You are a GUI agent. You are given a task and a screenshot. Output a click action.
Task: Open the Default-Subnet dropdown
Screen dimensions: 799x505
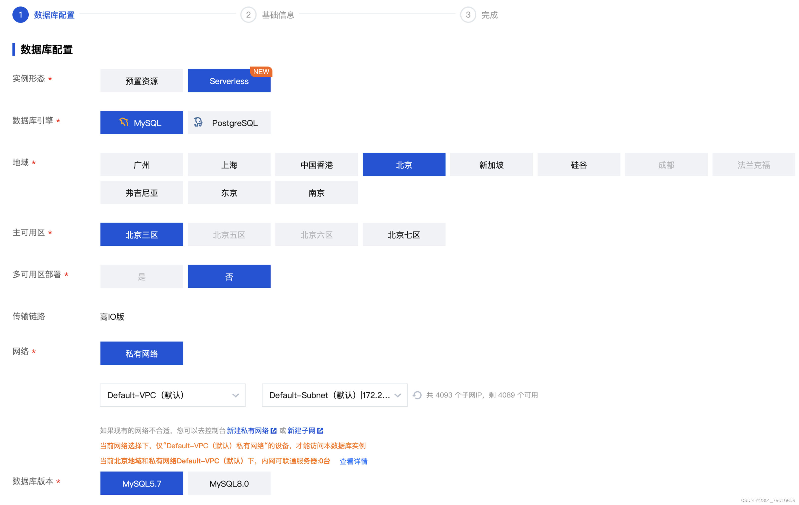[335, 395]
